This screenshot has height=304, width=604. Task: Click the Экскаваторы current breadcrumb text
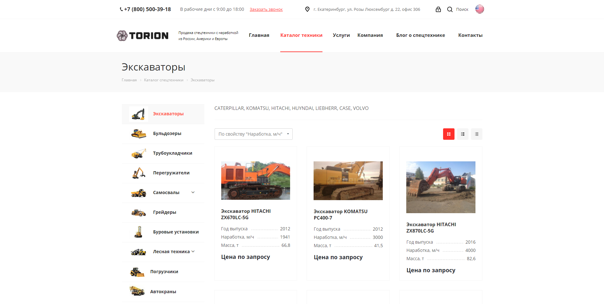202,80
